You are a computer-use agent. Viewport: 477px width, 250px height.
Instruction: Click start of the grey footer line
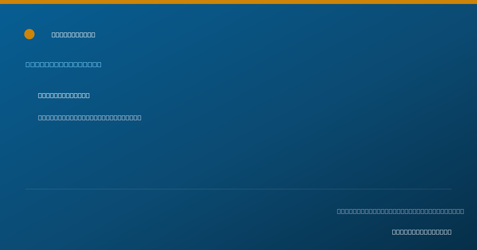(x=339, y=212)
